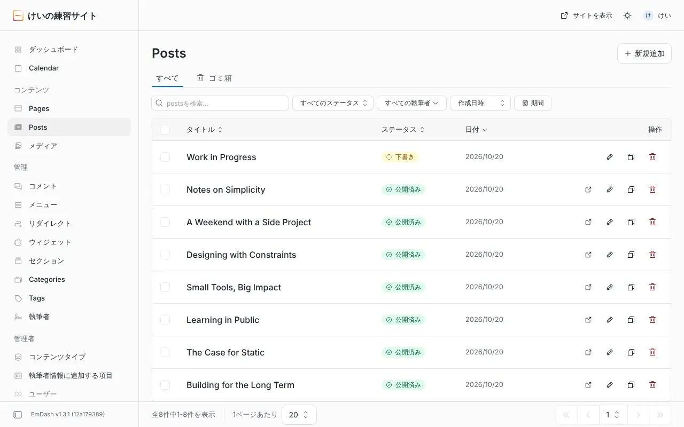Select the すべて tab
Screen dimensions: 684x427
pyautogui.click(x=167, y=78)
